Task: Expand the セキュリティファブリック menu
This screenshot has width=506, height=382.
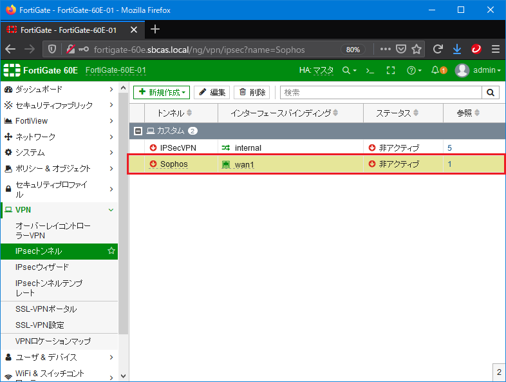Action: [x=59, y=105]
